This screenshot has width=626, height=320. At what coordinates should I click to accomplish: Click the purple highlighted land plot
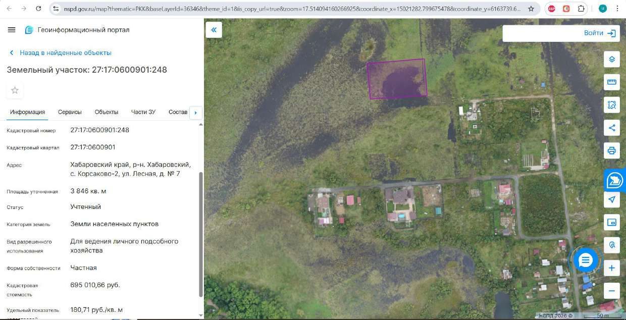pos(397,79)
